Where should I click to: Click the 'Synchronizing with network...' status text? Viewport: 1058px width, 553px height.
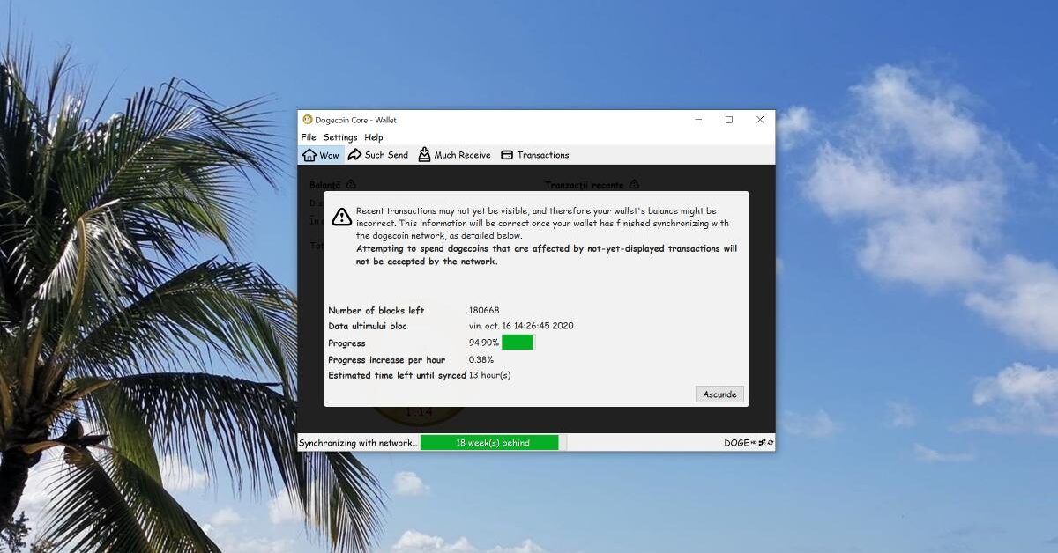pyautogui.click(x=359, y=443)
